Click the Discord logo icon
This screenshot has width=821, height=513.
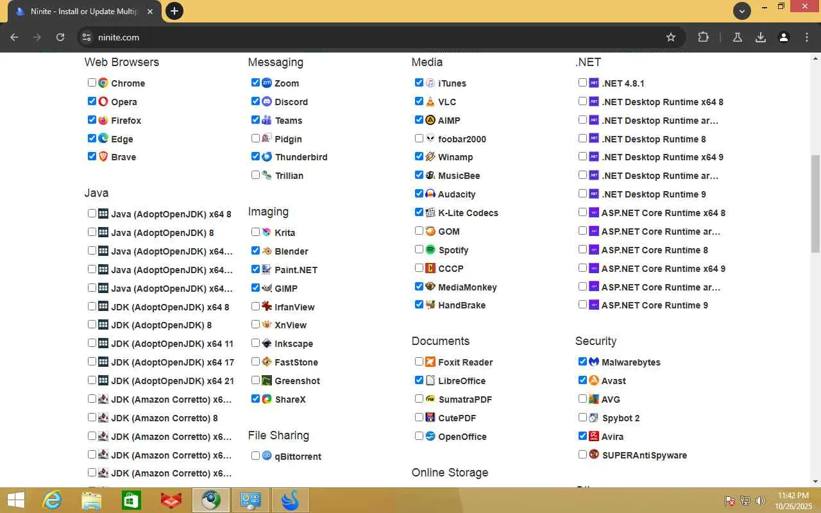[267, 101]
